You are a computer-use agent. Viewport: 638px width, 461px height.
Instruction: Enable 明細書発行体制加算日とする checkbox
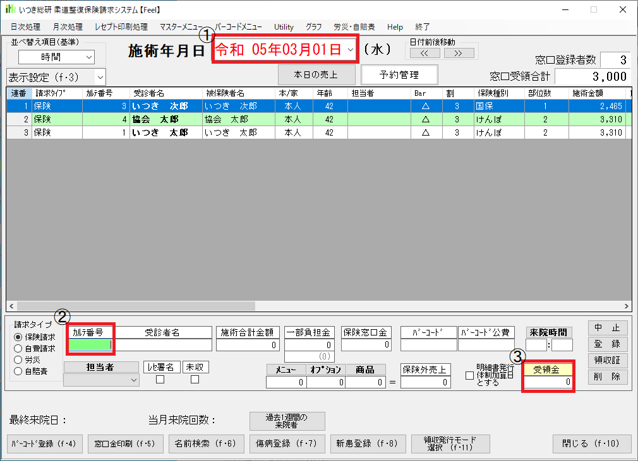(469, 375)
